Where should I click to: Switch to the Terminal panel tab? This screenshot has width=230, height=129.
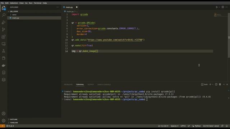[80, 85]
